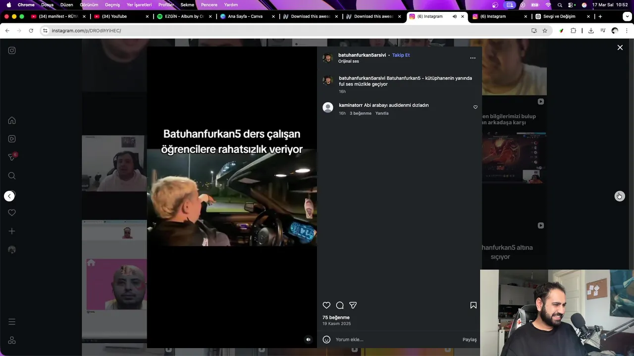Open the Instagram search magnifier icon
The width and height of the screenshot is (634, 356).
click(x=12, y=176)
